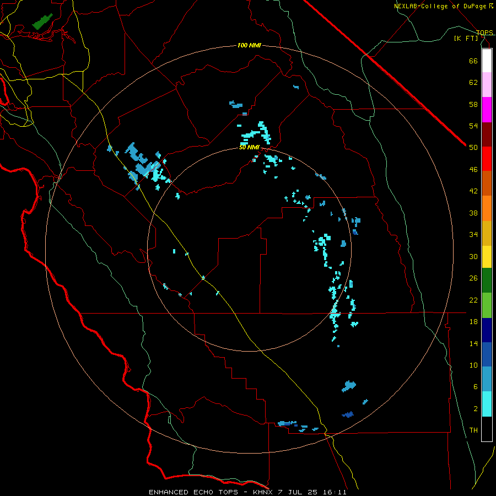Image resolution: width=496 pixels, height=496 pixels.
Task: Select legend value 14
Action: click(x=473, y=343)
